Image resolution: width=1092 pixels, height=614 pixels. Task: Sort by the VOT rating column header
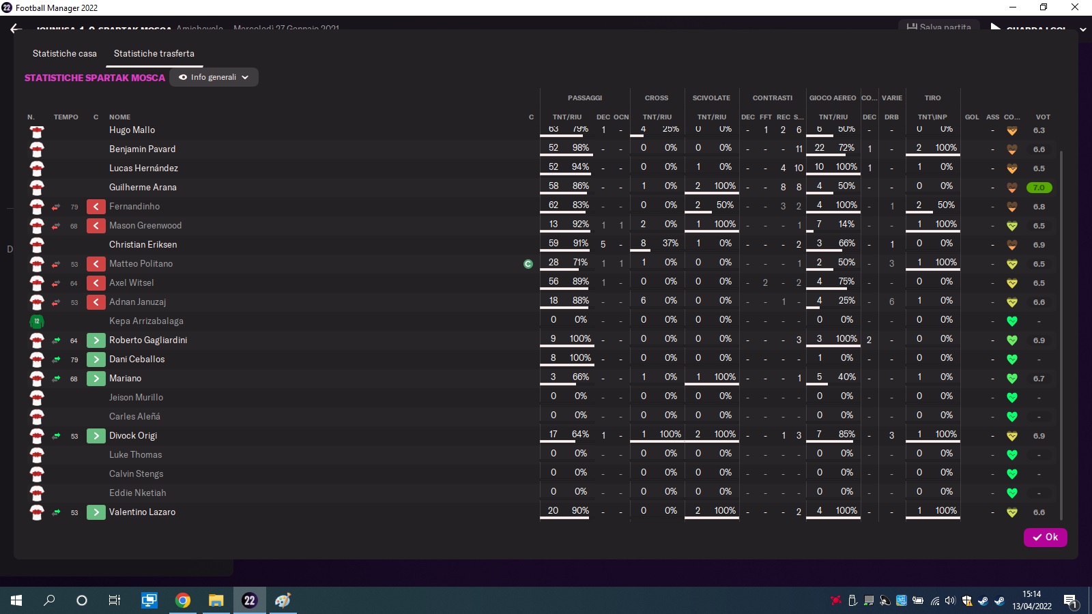[1043, 117]
